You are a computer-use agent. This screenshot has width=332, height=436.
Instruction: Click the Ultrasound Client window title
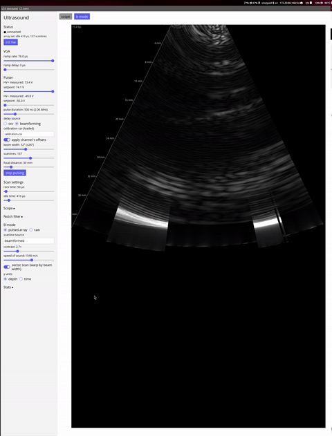point(15,8)
